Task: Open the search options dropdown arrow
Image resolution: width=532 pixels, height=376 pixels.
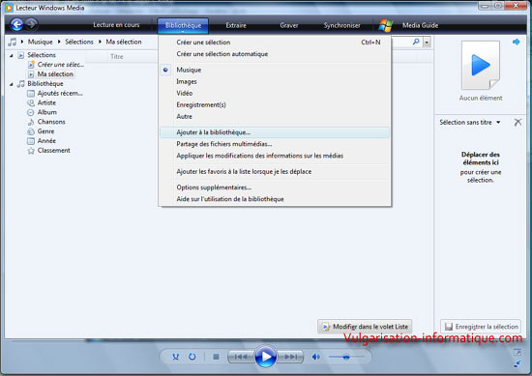Action: tap(427, 42)
